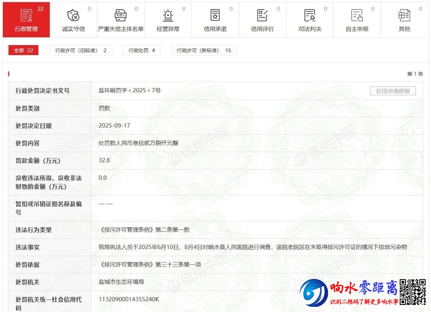The height and width of the screenshot is (312, 431).
Task: Filter by 行政处罚 4
Action: click(142, 50)
